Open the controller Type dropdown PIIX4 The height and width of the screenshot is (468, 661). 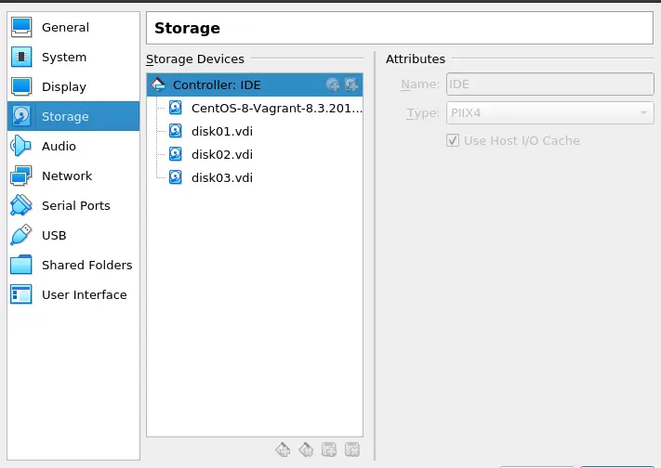pos(550,113)
